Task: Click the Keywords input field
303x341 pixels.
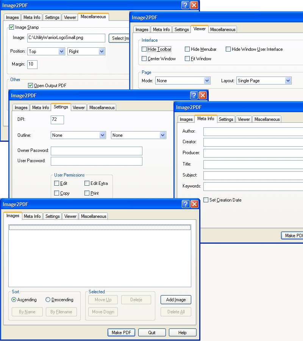Action: pyautogui.click(x=253, y=186)
